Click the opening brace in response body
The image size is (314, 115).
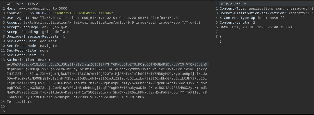[221, 36]
